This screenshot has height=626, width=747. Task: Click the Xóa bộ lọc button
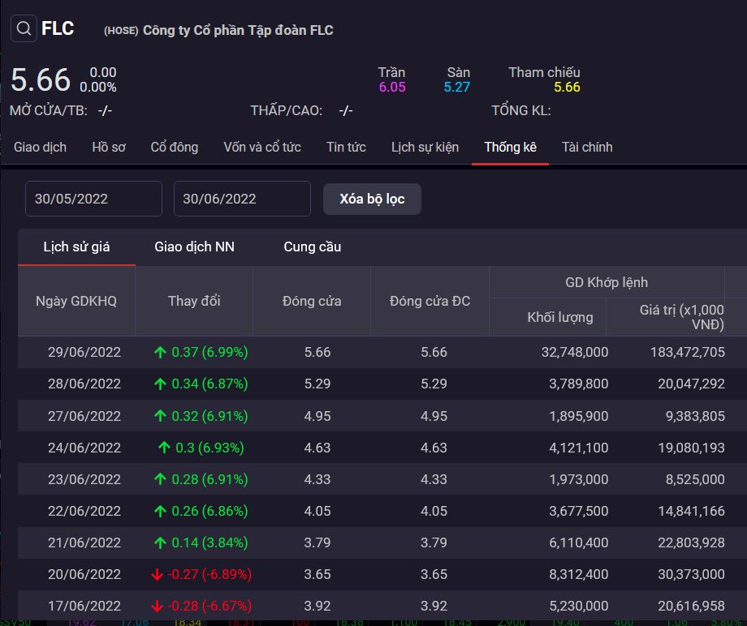[372, 199]
